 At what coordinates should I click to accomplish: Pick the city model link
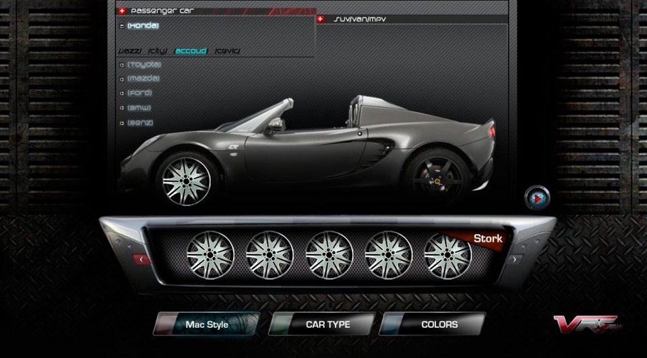(x=158, y=51)
